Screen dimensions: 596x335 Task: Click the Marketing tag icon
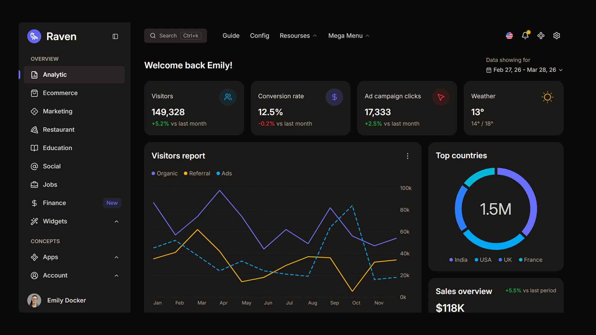tap(34, 111)
